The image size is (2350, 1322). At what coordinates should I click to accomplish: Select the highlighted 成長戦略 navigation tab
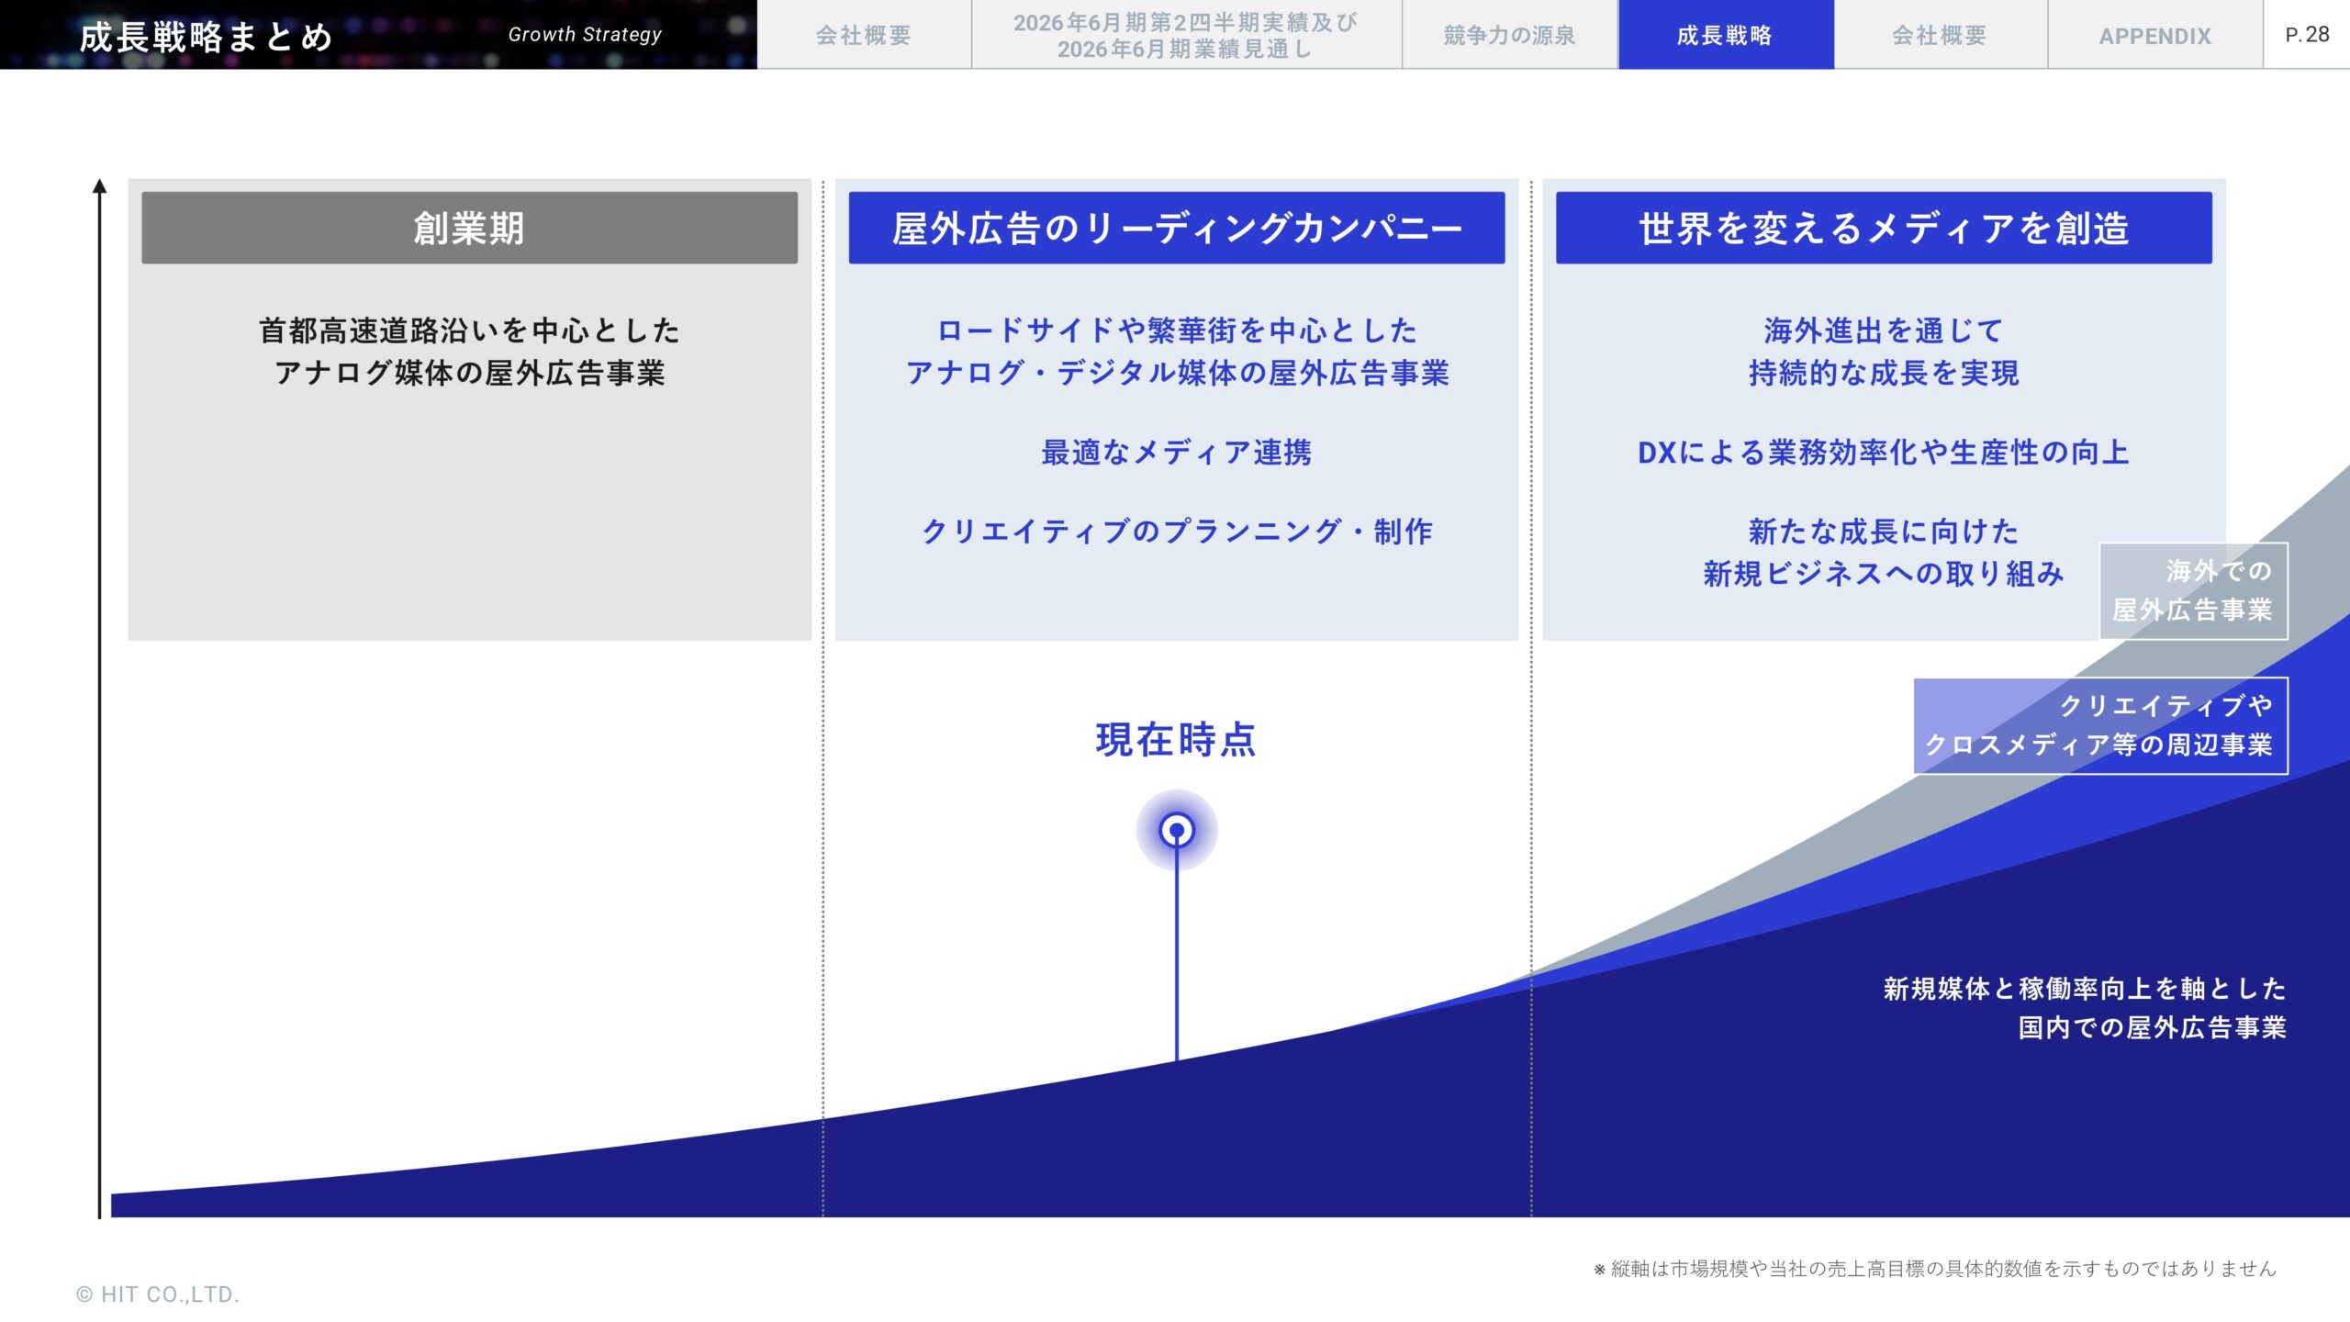coord(1724,37)
